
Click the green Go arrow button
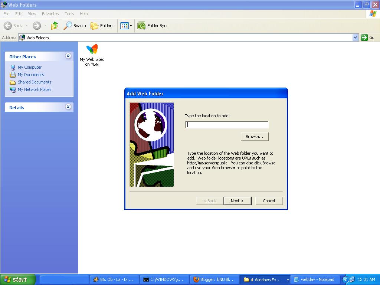point(364,37)
